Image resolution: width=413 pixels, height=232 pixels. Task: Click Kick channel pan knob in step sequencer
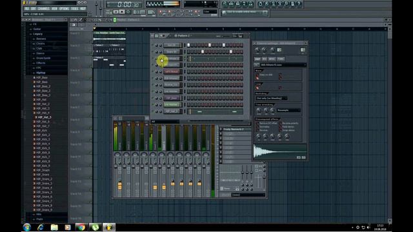tap(156, 45)
